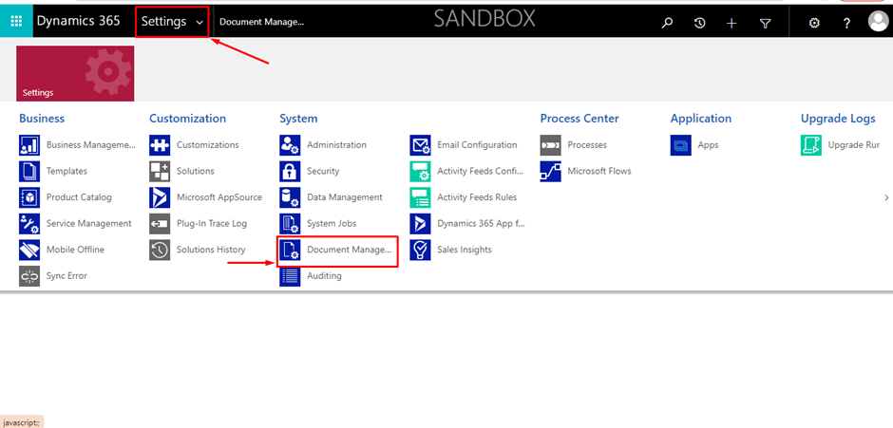The width and height of the screenshot is (893, 428).
Task: Click the Apps icon
Action: coord(680,145)
